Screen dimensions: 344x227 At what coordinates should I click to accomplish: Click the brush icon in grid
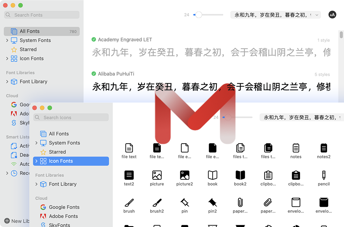pos(129,202)
